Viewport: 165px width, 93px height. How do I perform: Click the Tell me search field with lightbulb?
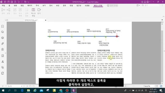(x=112, y=5)
